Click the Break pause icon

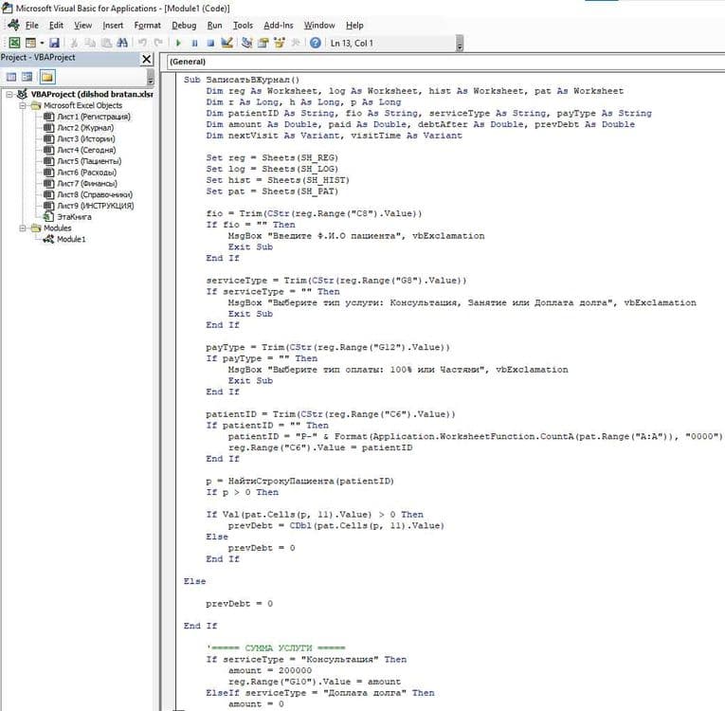(x=194, y=43)
